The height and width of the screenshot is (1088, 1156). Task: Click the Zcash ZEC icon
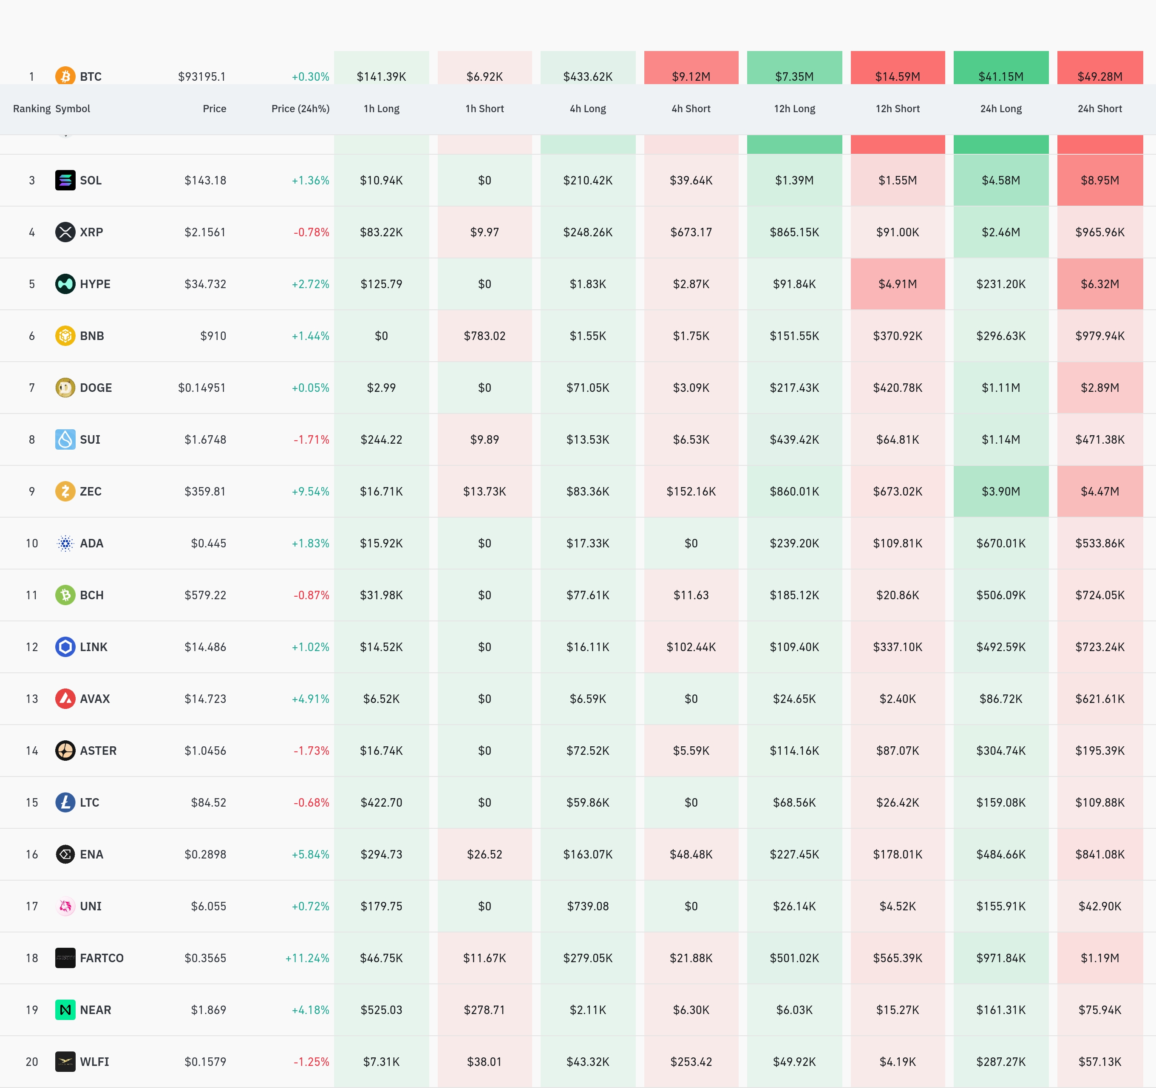pos(65,491)
